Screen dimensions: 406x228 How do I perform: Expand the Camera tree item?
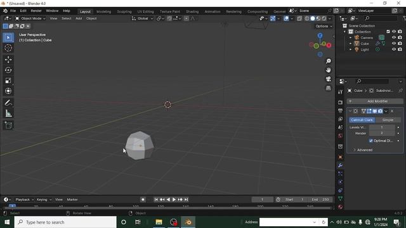click(x=351, y=37)
